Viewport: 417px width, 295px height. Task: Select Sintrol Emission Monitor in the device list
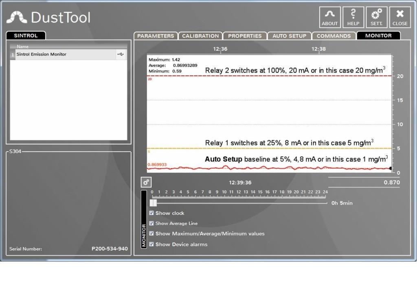click(68, 54)
